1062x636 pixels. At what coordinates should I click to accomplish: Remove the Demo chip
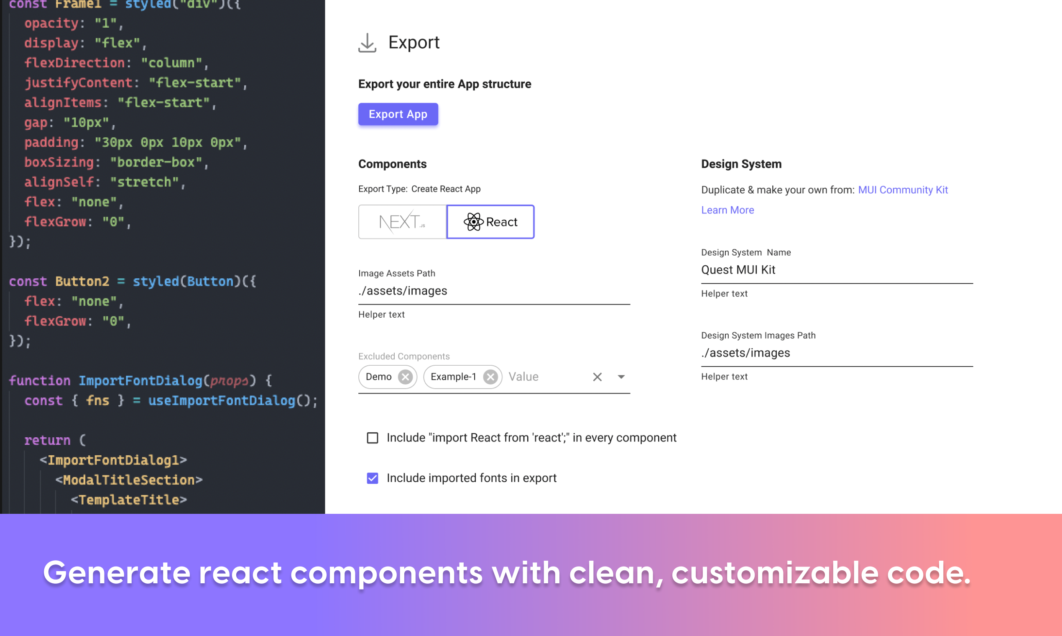405,377
